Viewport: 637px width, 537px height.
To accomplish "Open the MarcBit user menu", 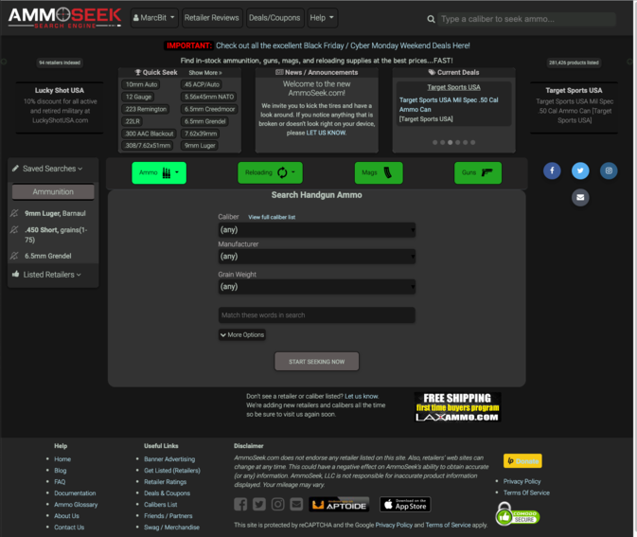I will (154, 18).
